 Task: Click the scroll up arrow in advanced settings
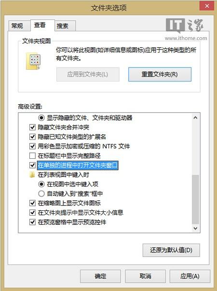point(195,118)
